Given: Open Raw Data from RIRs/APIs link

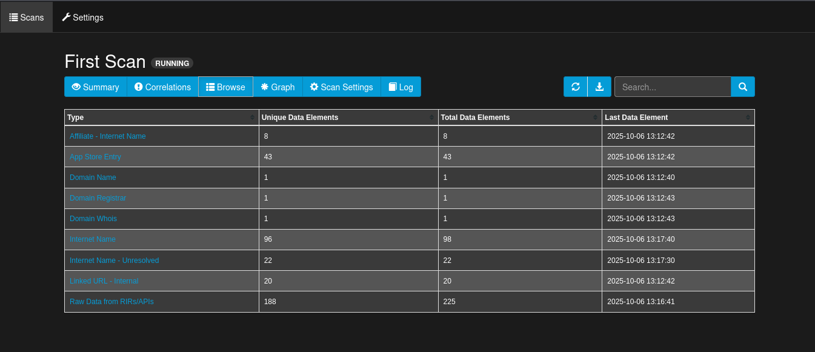Looking at the screenshot, I should (x=111, y=301).
